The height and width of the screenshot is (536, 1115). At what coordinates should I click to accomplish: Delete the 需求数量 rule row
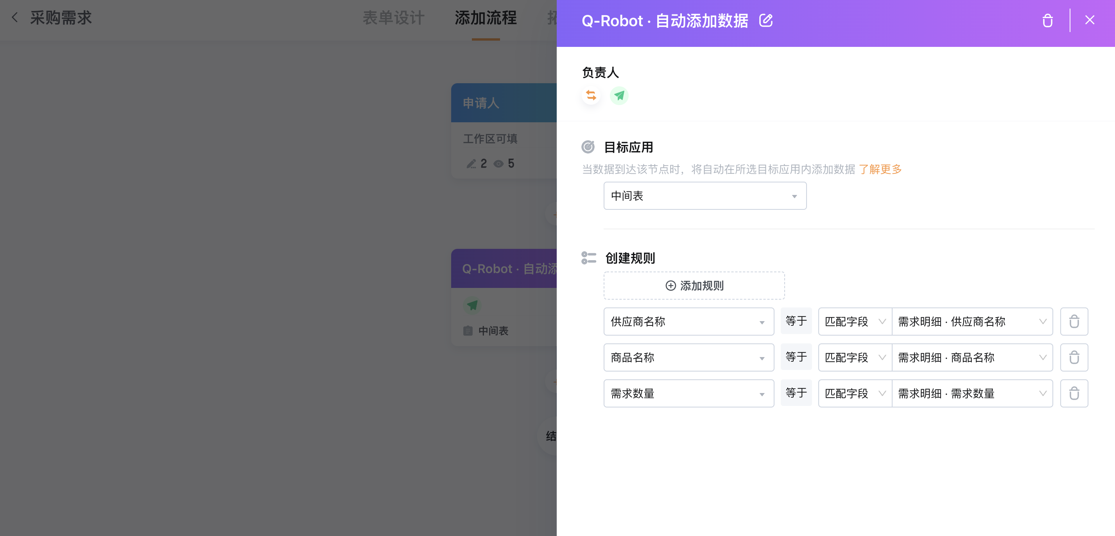click(x=1074, y=393)
